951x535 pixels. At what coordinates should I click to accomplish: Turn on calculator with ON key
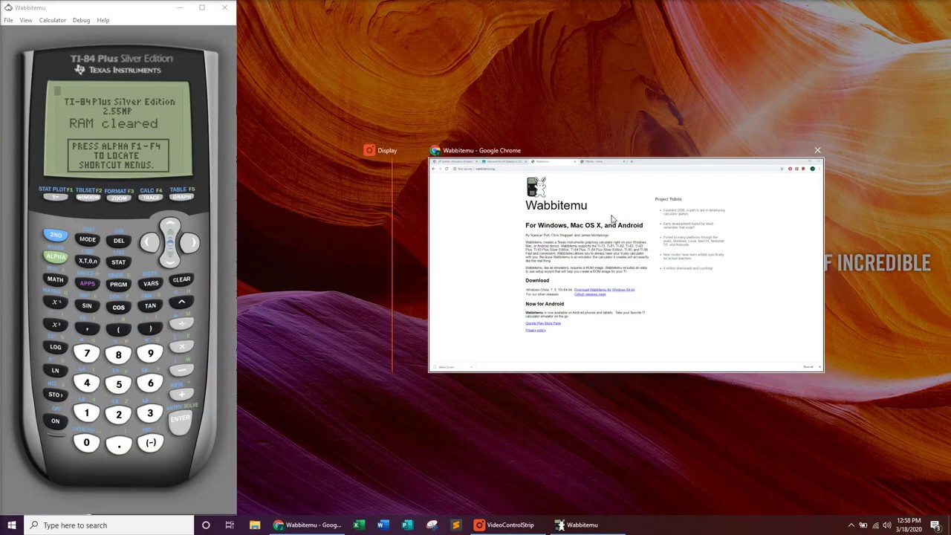point(55,421)
